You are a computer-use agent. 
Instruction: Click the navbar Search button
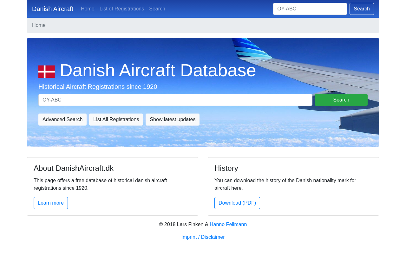[362, 9]
